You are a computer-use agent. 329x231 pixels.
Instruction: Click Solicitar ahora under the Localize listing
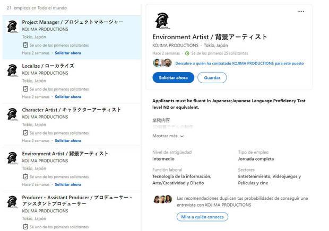click(x=68, y=97)
